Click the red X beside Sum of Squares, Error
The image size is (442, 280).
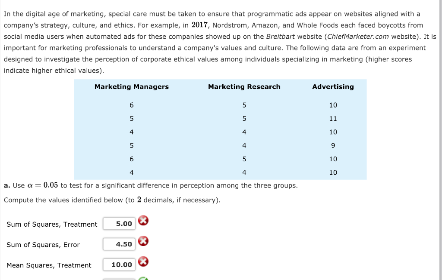143,241
